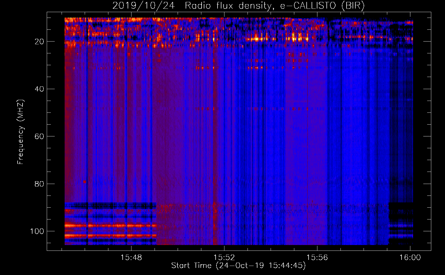Click the frequency tick label '100'
Screen dimensions: 445x275
click(37, 231)
